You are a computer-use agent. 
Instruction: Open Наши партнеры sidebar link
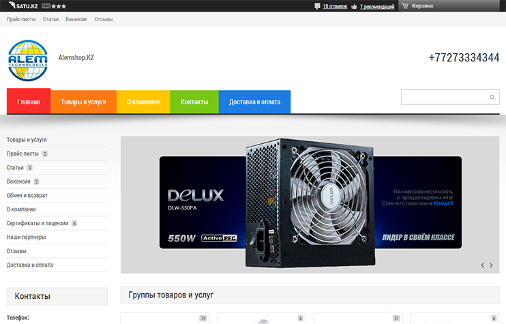tap(26, 237)
